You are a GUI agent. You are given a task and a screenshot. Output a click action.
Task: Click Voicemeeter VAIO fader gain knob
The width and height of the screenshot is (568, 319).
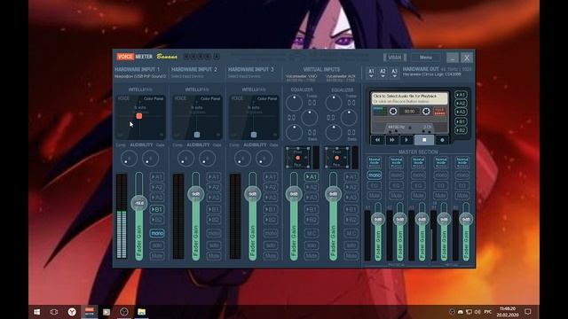tap(294, 194)
